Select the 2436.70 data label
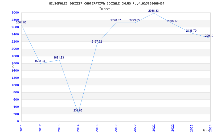 click(x=191, y=31)
